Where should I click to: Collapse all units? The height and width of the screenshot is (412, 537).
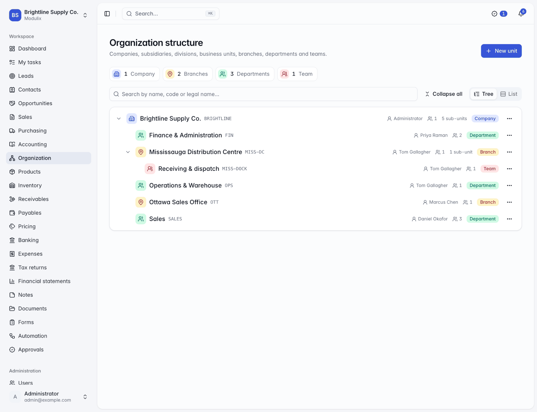click(444, 94)
